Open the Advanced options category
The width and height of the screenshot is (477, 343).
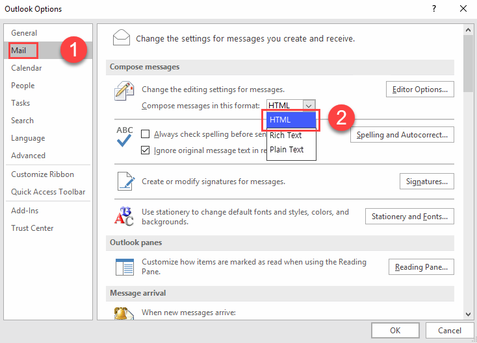point(48,156)
